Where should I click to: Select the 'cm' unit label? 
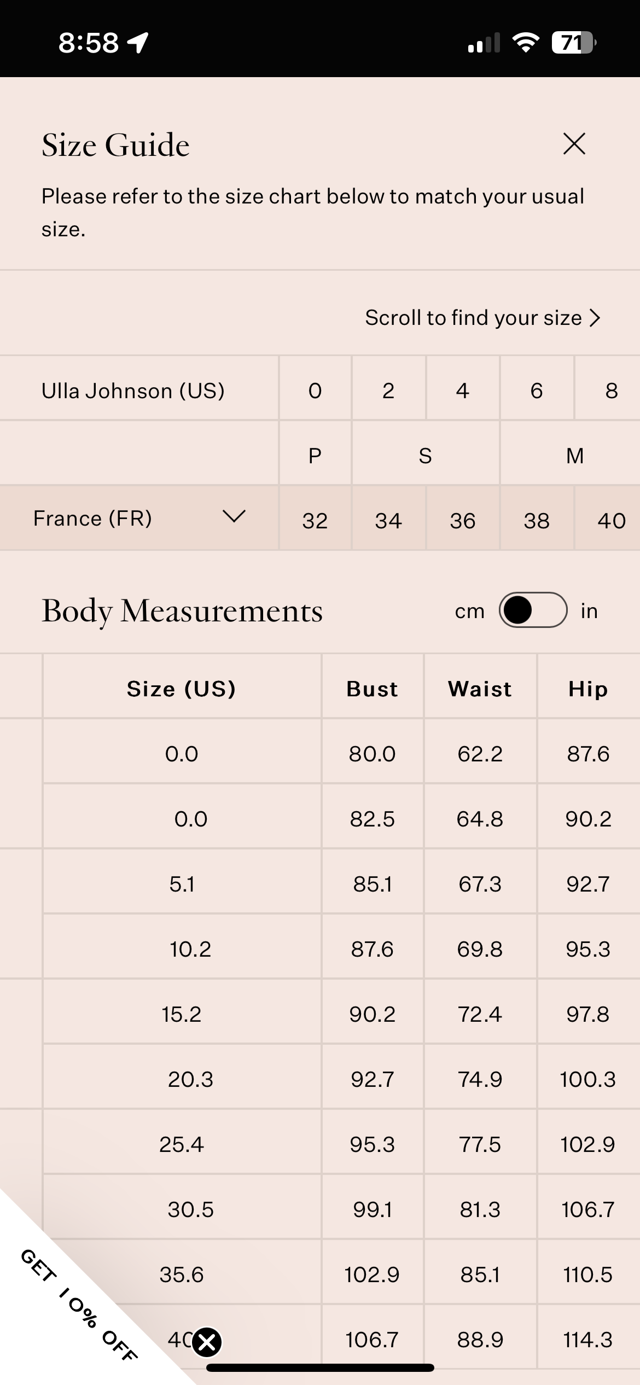pyautogui.click(x=469, y=611)
